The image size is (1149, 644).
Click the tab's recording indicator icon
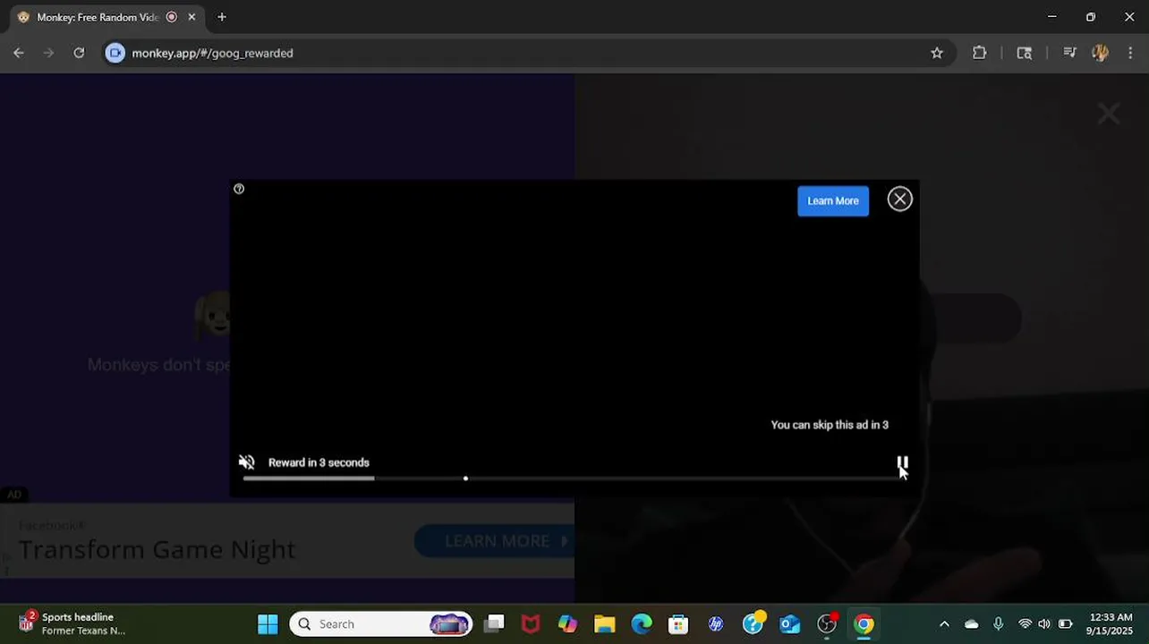click(172, 17)
